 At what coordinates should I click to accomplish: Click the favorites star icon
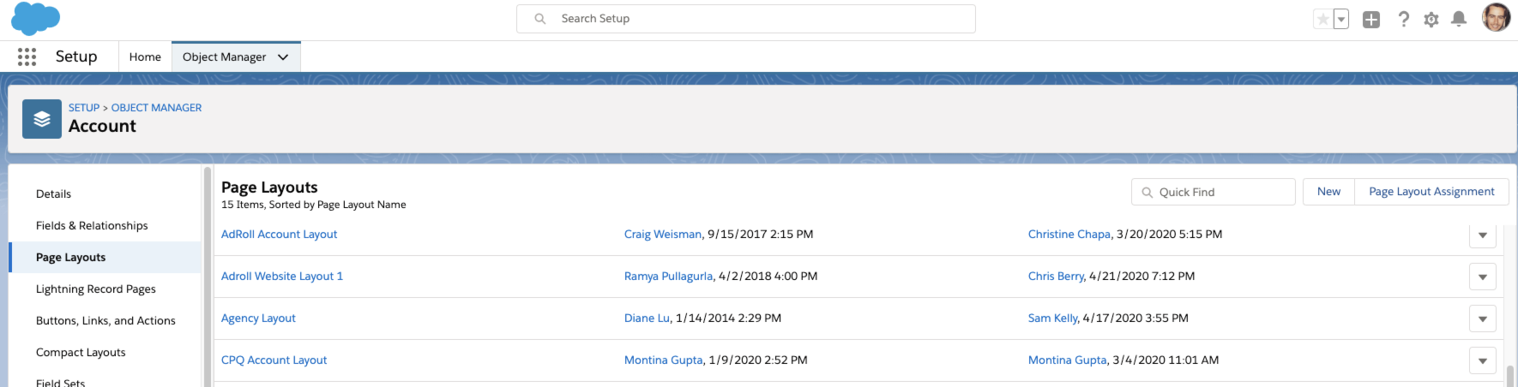(x=1322, y=19)
